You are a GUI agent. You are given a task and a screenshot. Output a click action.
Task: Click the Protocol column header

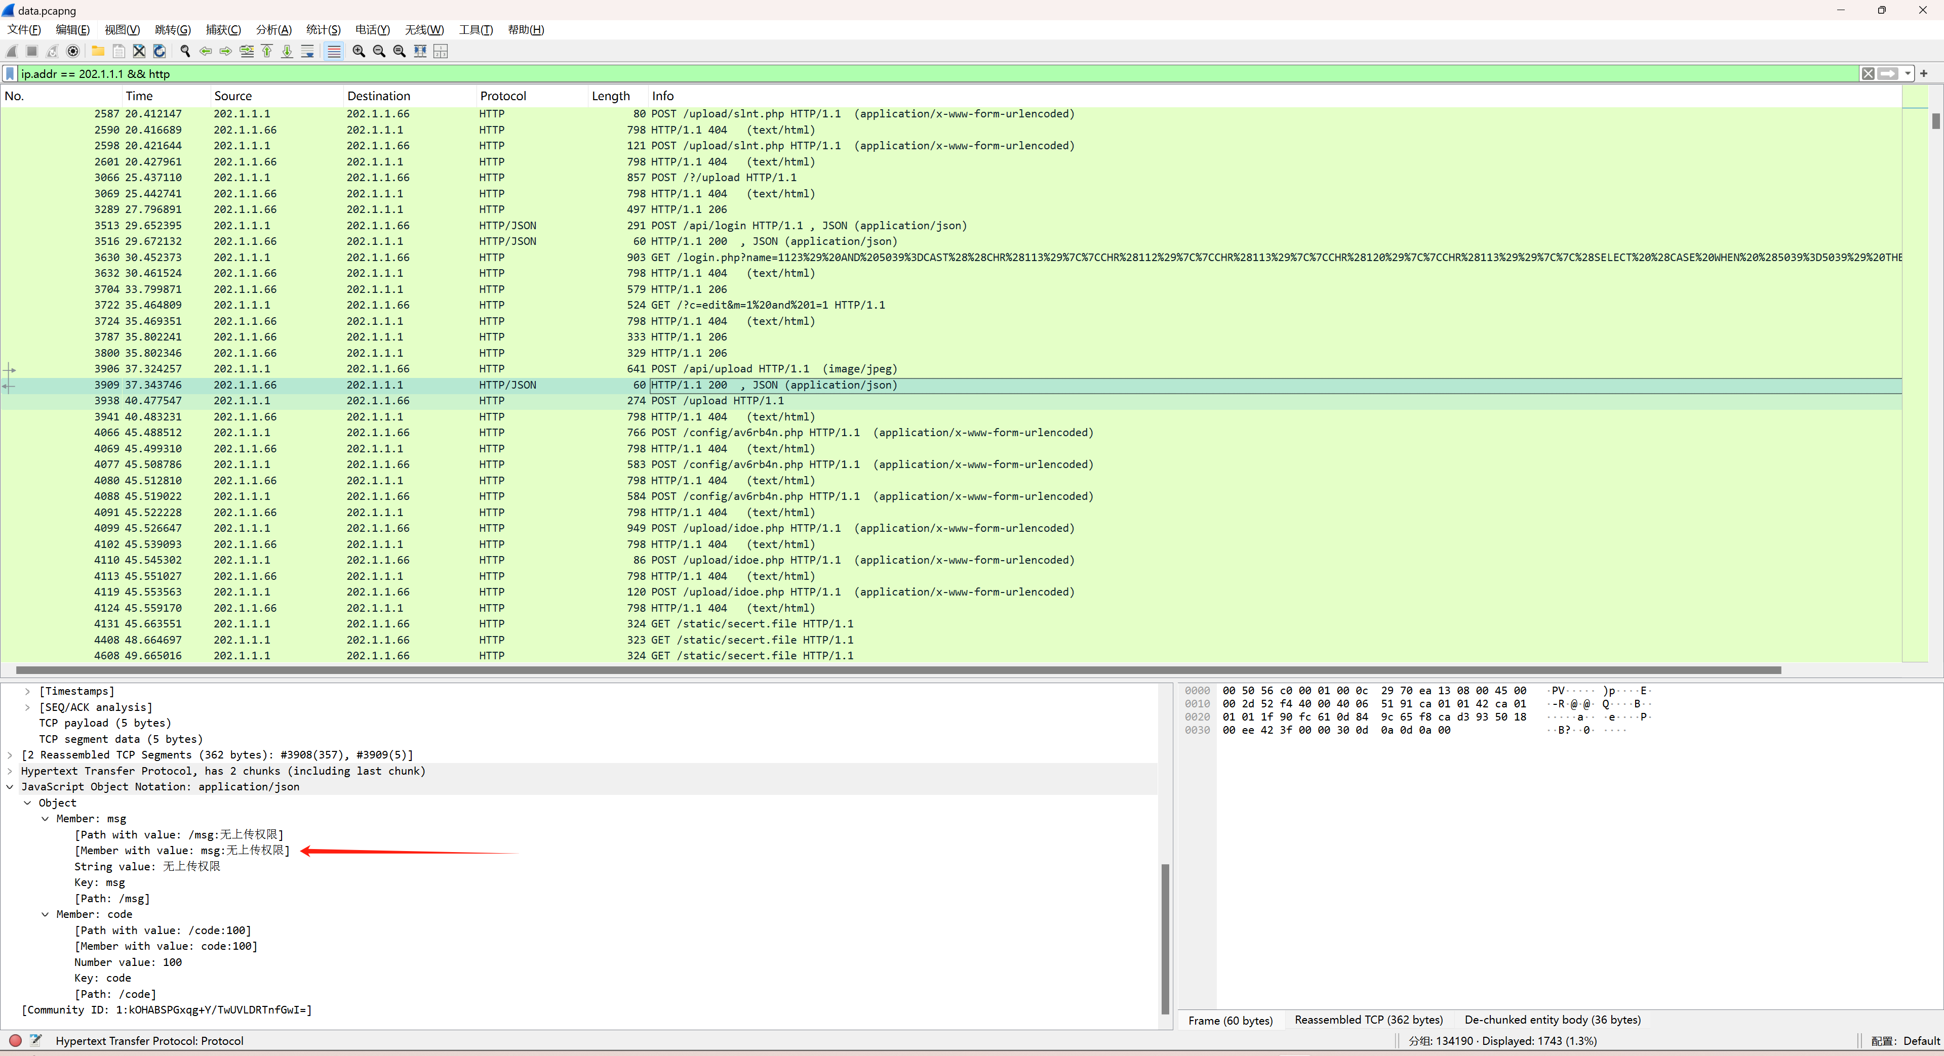(x=503, y=96)
